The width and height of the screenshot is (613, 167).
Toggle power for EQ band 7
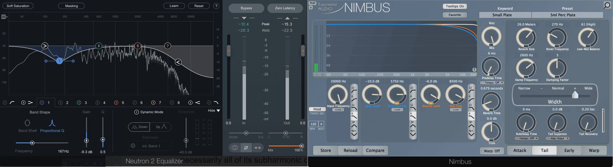[x=153, y=103]
